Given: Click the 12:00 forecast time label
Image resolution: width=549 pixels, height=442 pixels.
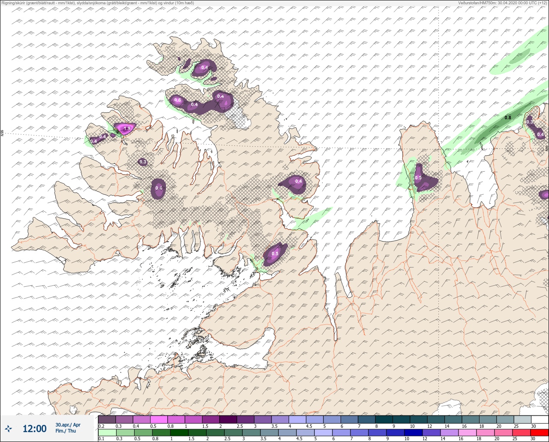Looking at the screenshot, I should pos(34,428).
